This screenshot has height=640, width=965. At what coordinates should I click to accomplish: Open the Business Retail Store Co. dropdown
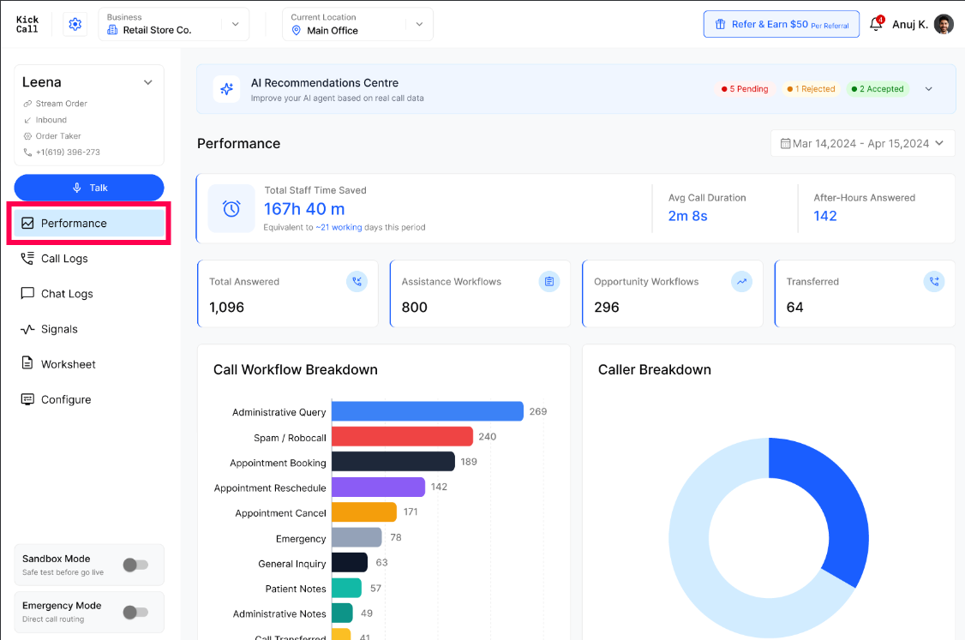tap(174, 24)
